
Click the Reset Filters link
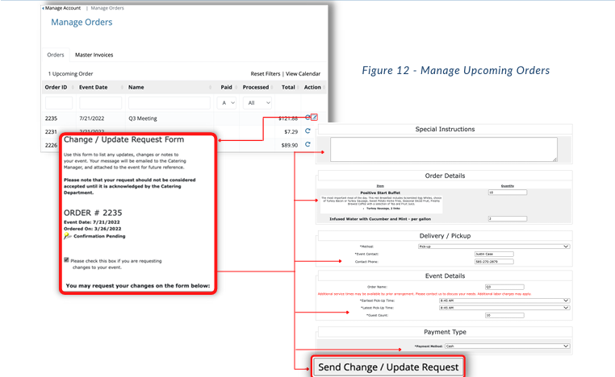point(266,73)
